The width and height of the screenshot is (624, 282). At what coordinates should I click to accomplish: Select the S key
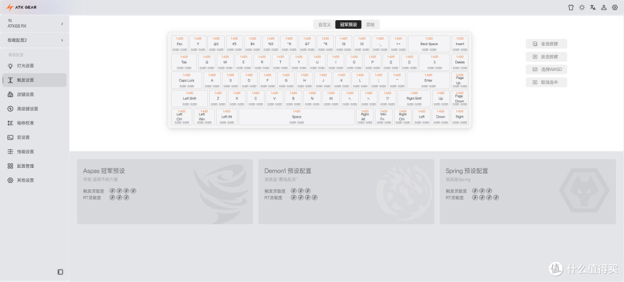tap(231, 80)
